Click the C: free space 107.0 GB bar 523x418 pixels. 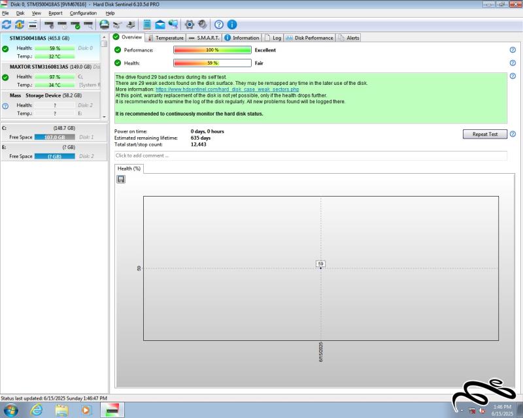tap(55, 137)
